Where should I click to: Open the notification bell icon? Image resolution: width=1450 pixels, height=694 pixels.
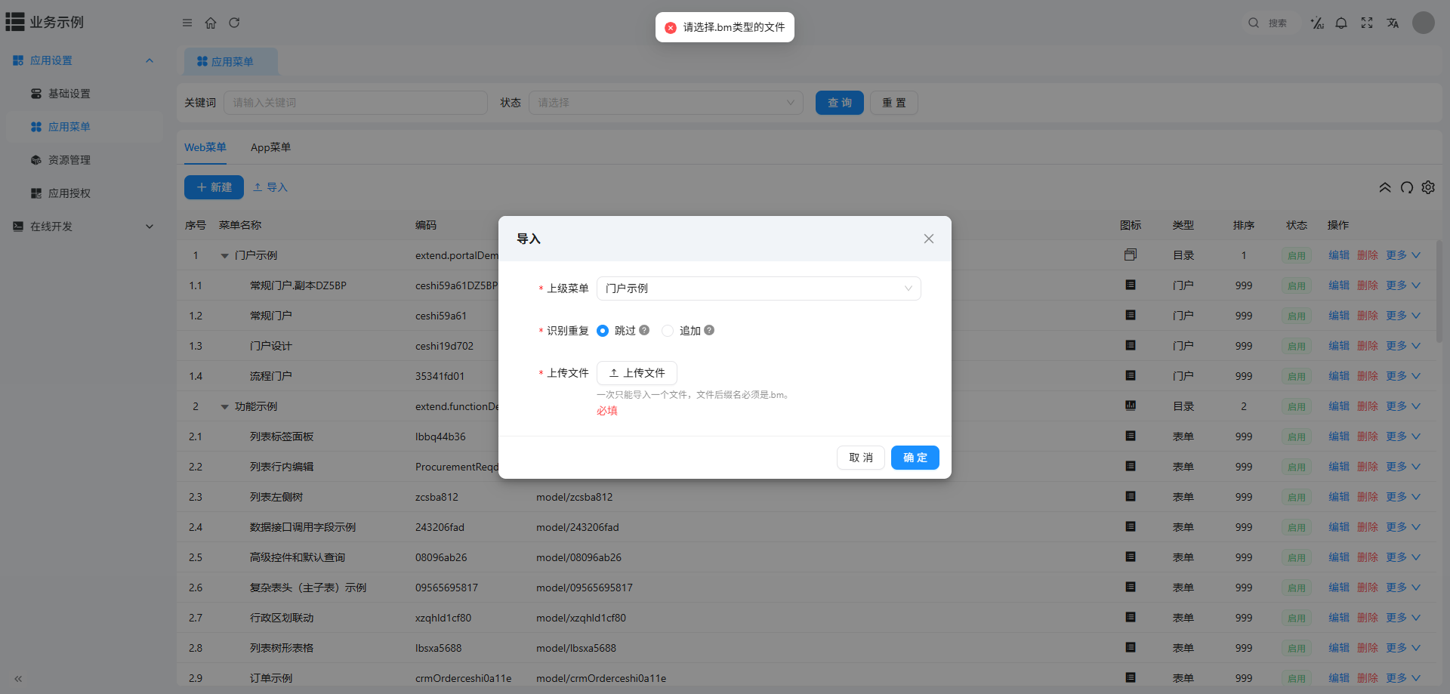click(x=1341, y=23)
